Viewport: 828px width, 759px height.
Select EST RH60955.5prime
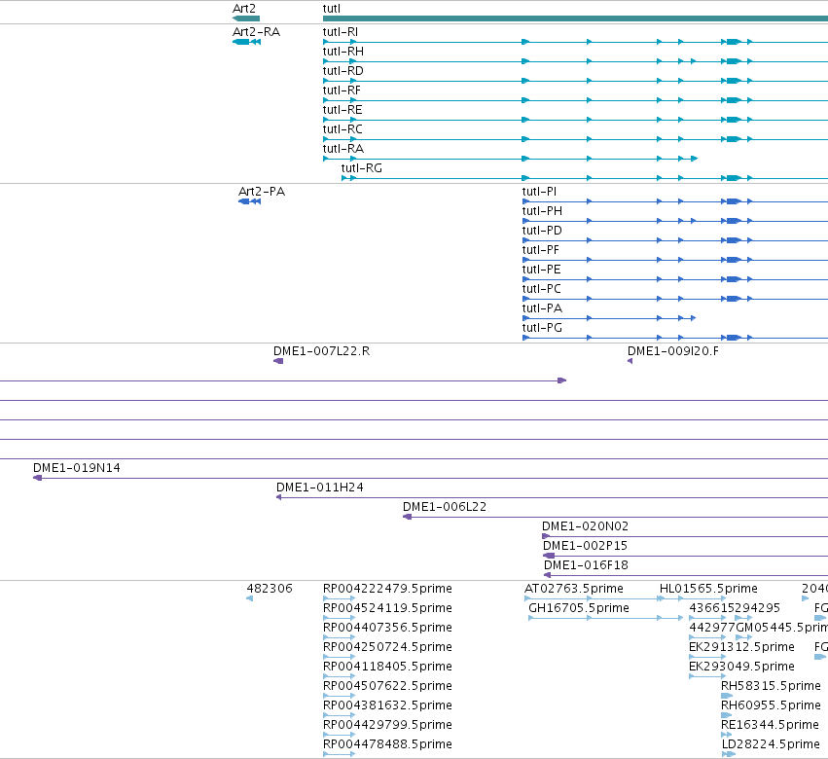point(771,705)
